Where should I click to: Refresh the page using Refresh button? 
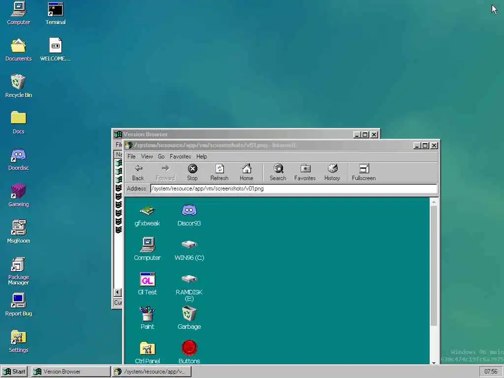[219, 172]
